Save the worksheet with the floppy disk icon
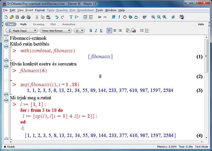 17,17
